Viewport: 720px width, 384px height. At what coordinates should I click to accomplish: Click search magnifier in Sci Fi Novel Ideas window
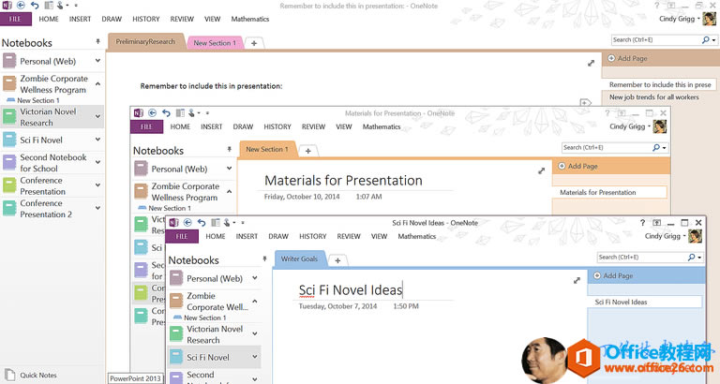click(x=692, y=258)
